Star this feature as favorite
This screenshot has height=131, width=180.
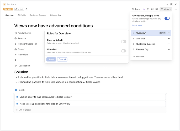27,9
